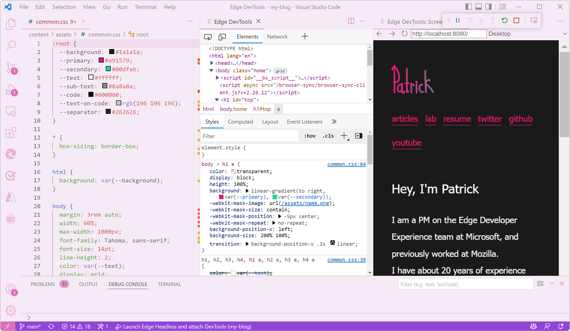570x331 pixels.
Task: Click the main* branch in status bar
Action: (30, 327)
